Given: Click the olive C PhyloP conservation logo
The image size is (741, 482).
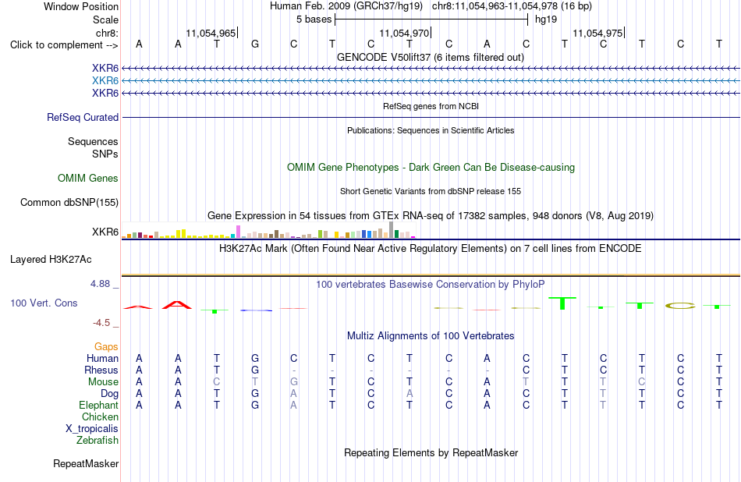Looking at the screenshot, I should tap(680, 306).
